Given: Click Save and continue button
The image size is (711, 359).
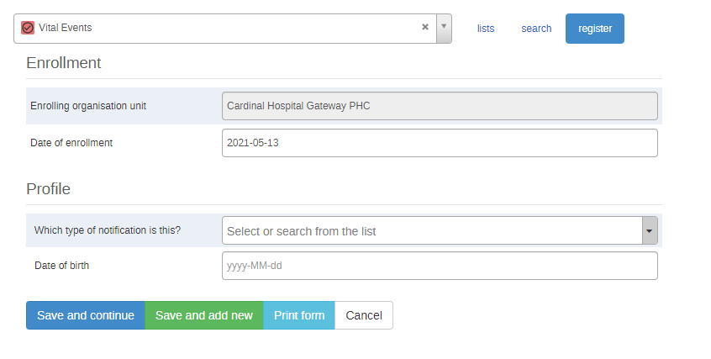Looking at the screenshot, I should pos(86,315).
